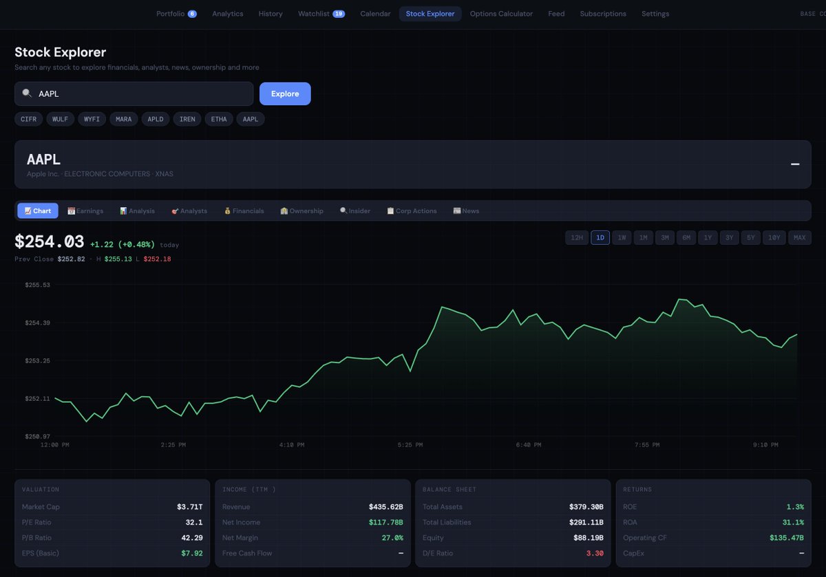Click the $254.03 current price
The image size is (826, 577).
click(50, 241)
